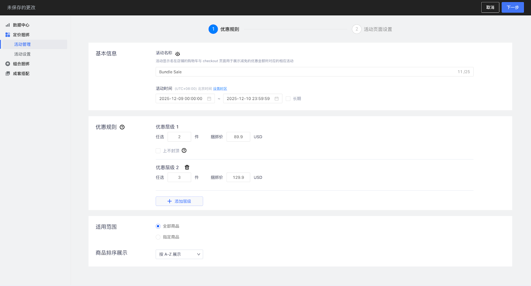Image resolution: width=531 pixels, height=286 pixels.
Task: Open 组合捆绑 in the sidebar
Action: (21, 64)
